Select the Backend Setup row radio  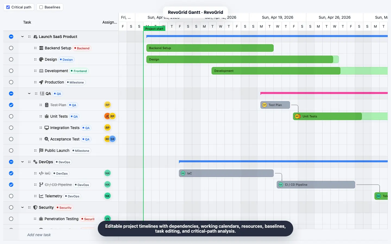(x=11, y=48)
